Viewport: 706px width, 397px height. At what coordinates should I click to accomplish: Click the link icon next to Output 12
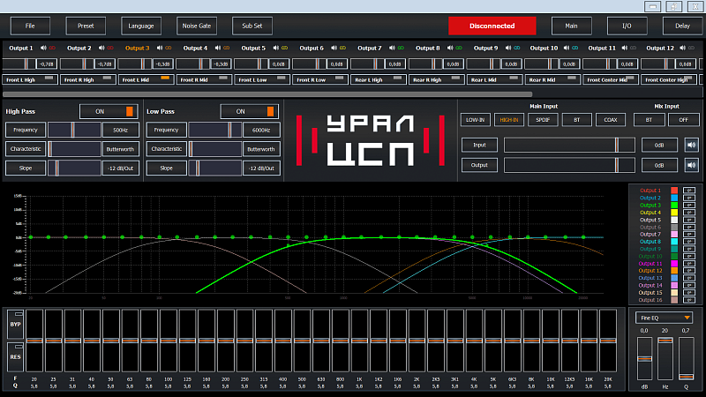pyautogui.click(x=691, y=49)
